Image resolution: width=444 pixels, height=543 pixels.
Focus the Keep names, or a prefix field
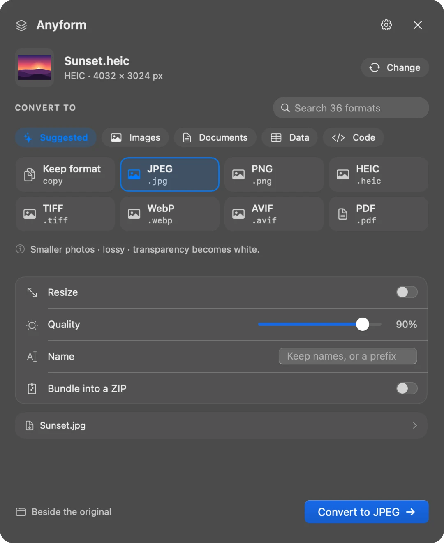348,356
